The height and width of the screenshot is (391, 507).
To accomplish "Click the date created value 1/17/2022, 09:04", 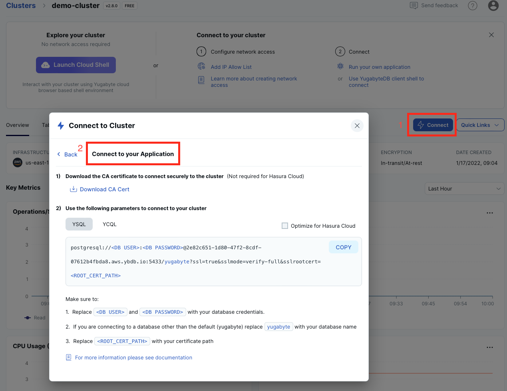I will coord(477,163).
